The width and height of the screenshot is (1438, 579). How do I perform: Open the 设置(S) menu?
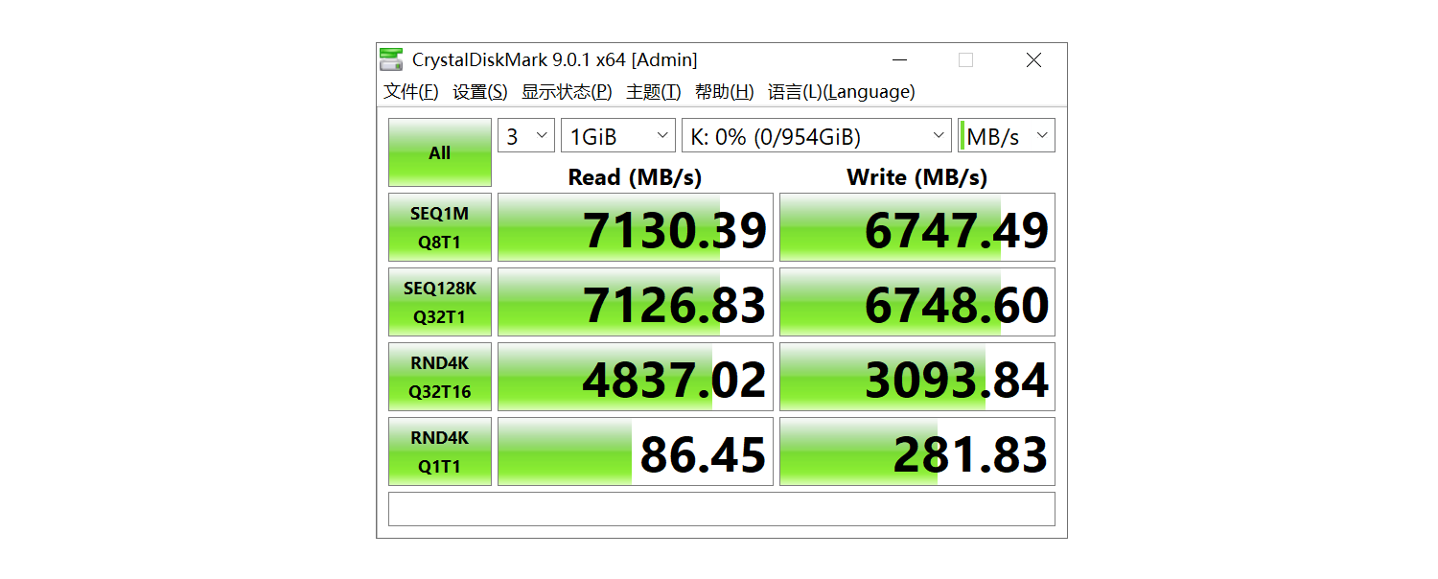(x=480, y=92)
